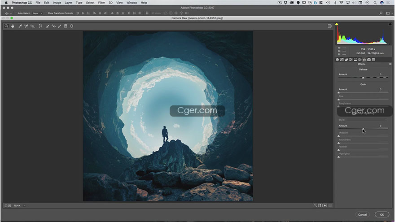Screen dimensions: 395x222
Task: Open the Filter menu
Action: pyautogui.click(x=101, y=3)
